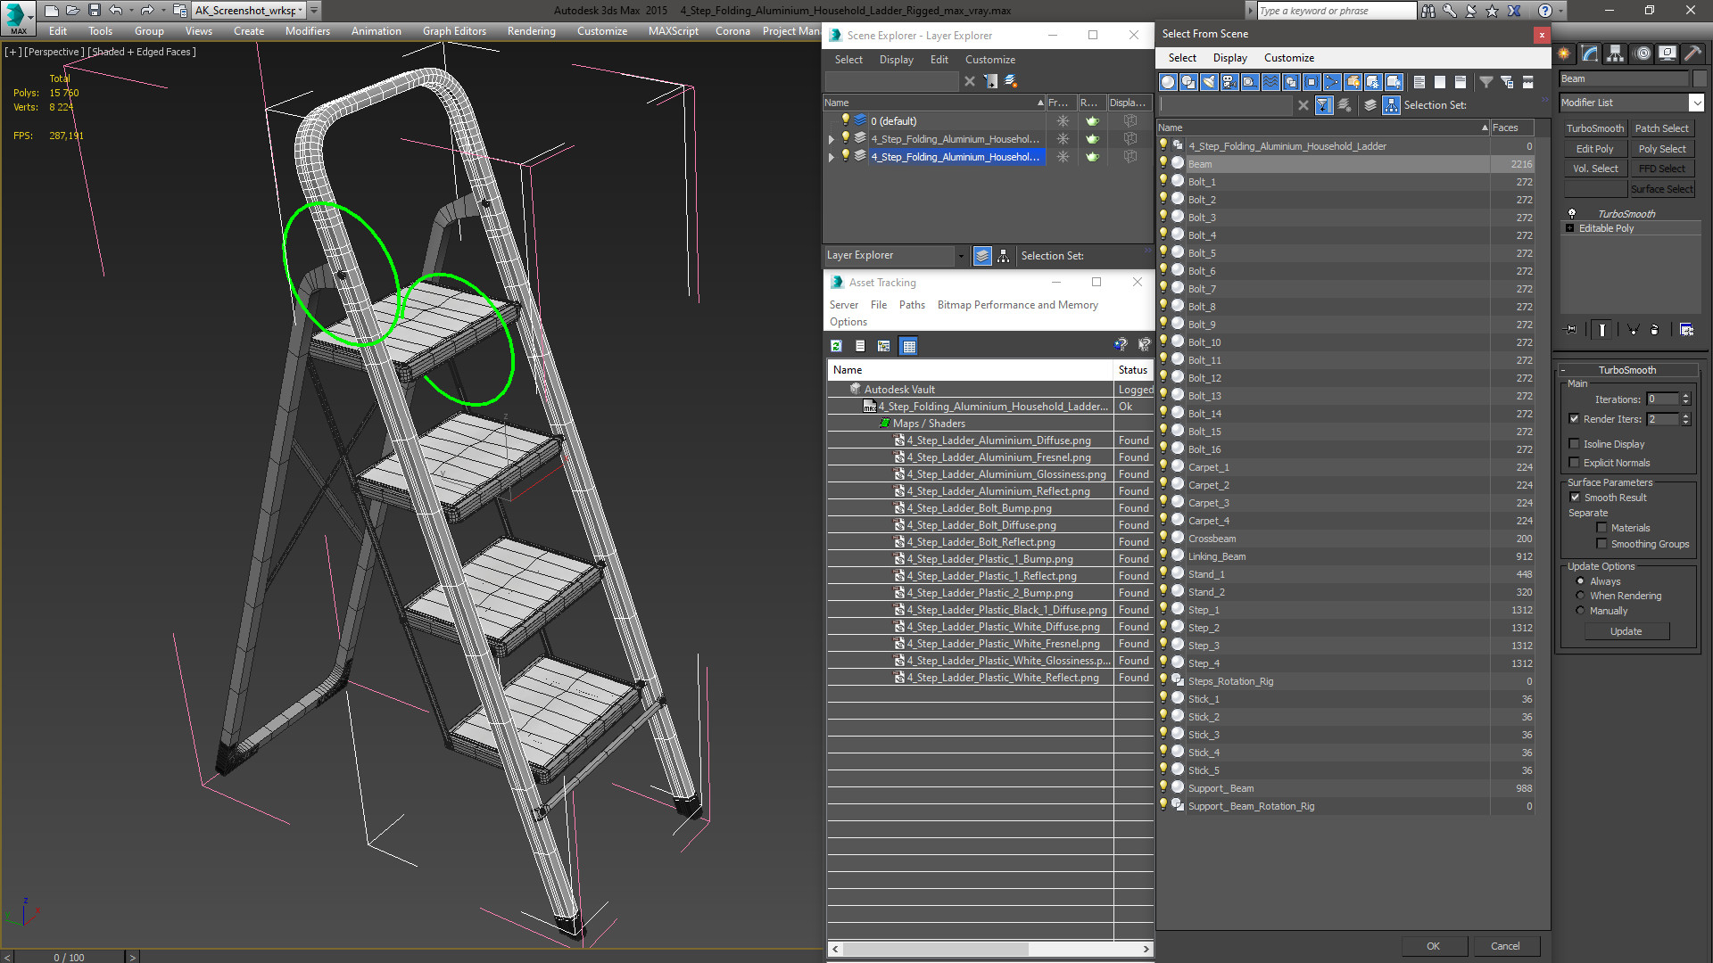Click Make Unique icon under modifier stack
Image resolution: width=1713 pixels, height=963 pixels.
point(1634,330)
